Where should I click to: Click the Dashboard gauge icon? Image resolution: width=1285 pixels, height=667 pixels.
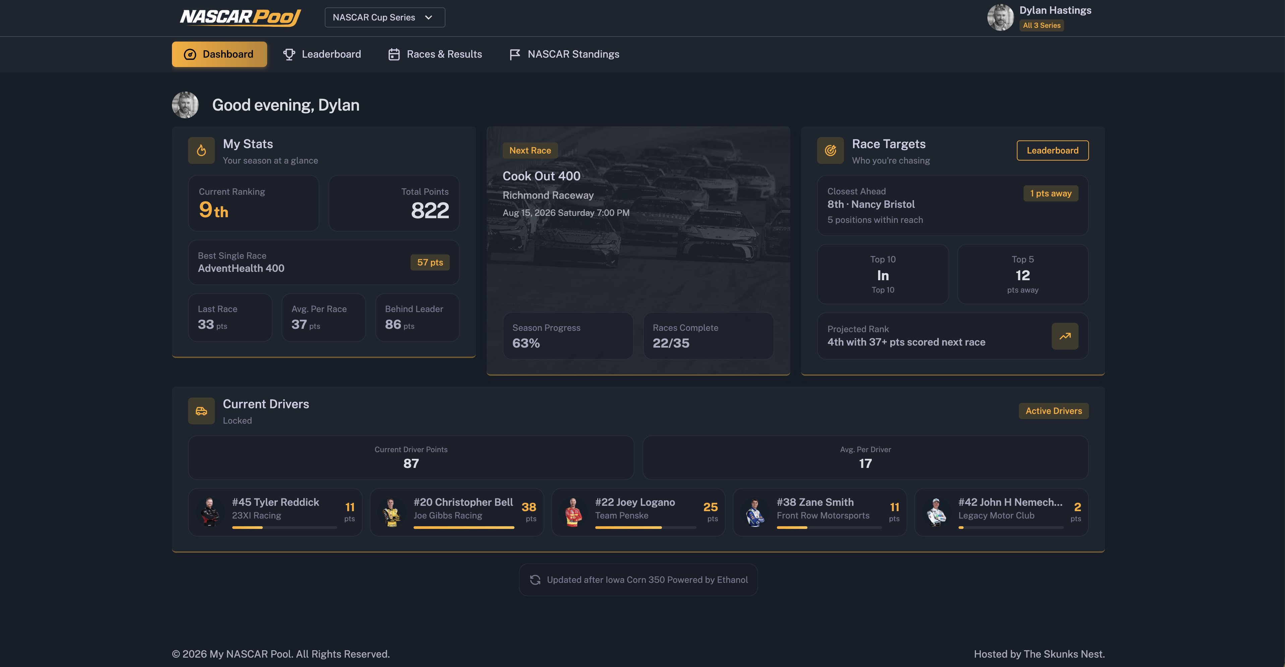click(x=190, y=54)
